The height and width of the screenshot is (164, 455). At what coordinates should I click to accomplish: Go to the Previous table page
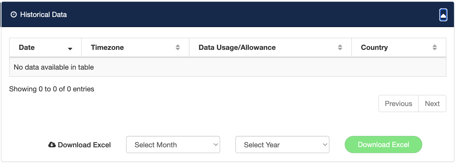click(398, 104)
